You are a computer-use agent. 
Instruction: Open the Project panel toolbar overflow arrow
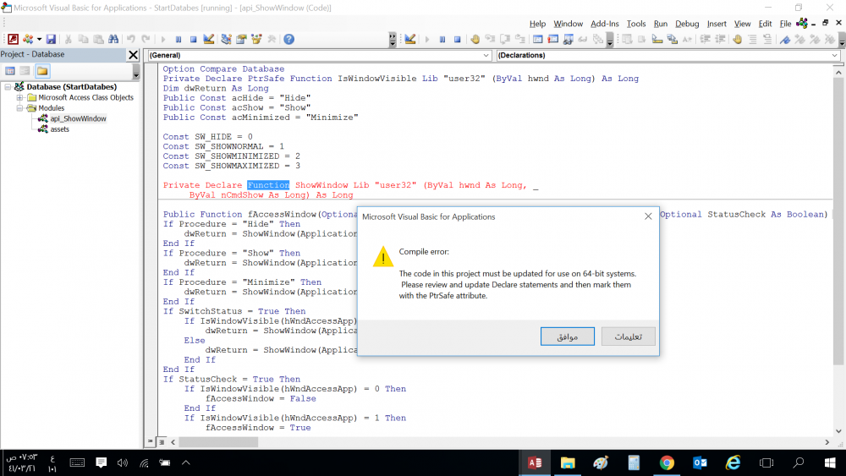click(136, 72)
